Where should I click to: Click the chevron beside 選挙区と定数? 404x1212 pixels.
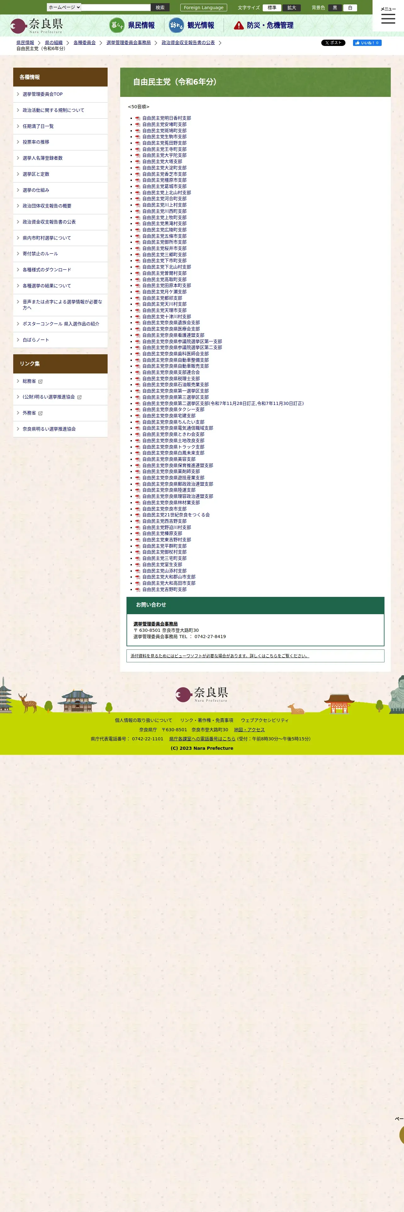click(x=18, y=174)
